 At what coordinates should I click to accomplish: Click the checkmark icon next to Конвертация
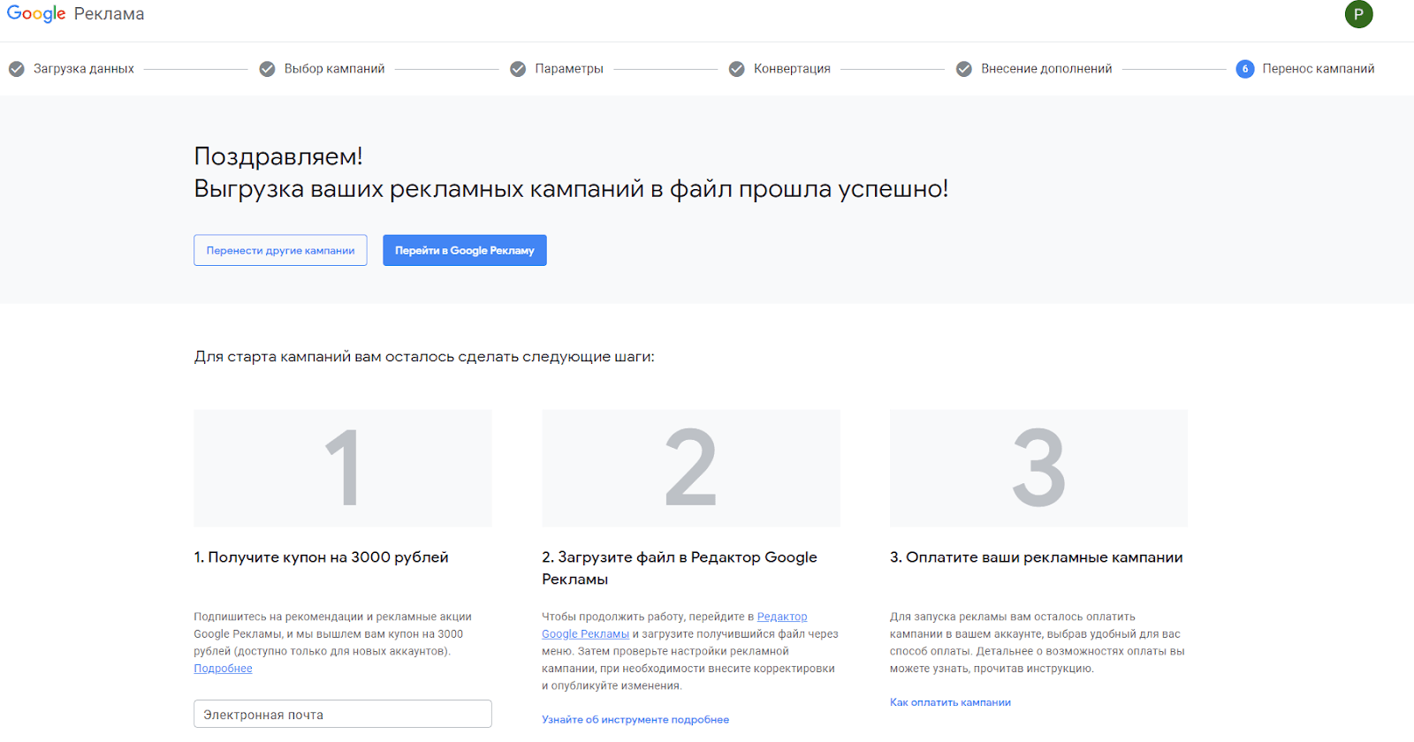[736, 69]
